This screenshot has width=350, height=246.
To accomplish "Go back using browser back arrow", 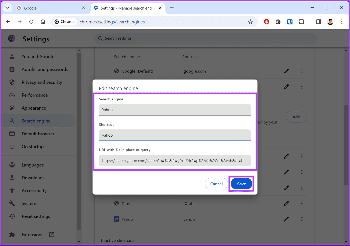I will pyautogui.click(x=8, y=22).
